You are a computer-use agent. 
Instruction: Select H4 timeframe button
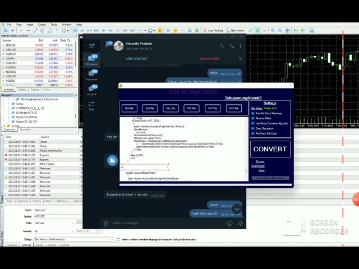(x=111, y=30)
